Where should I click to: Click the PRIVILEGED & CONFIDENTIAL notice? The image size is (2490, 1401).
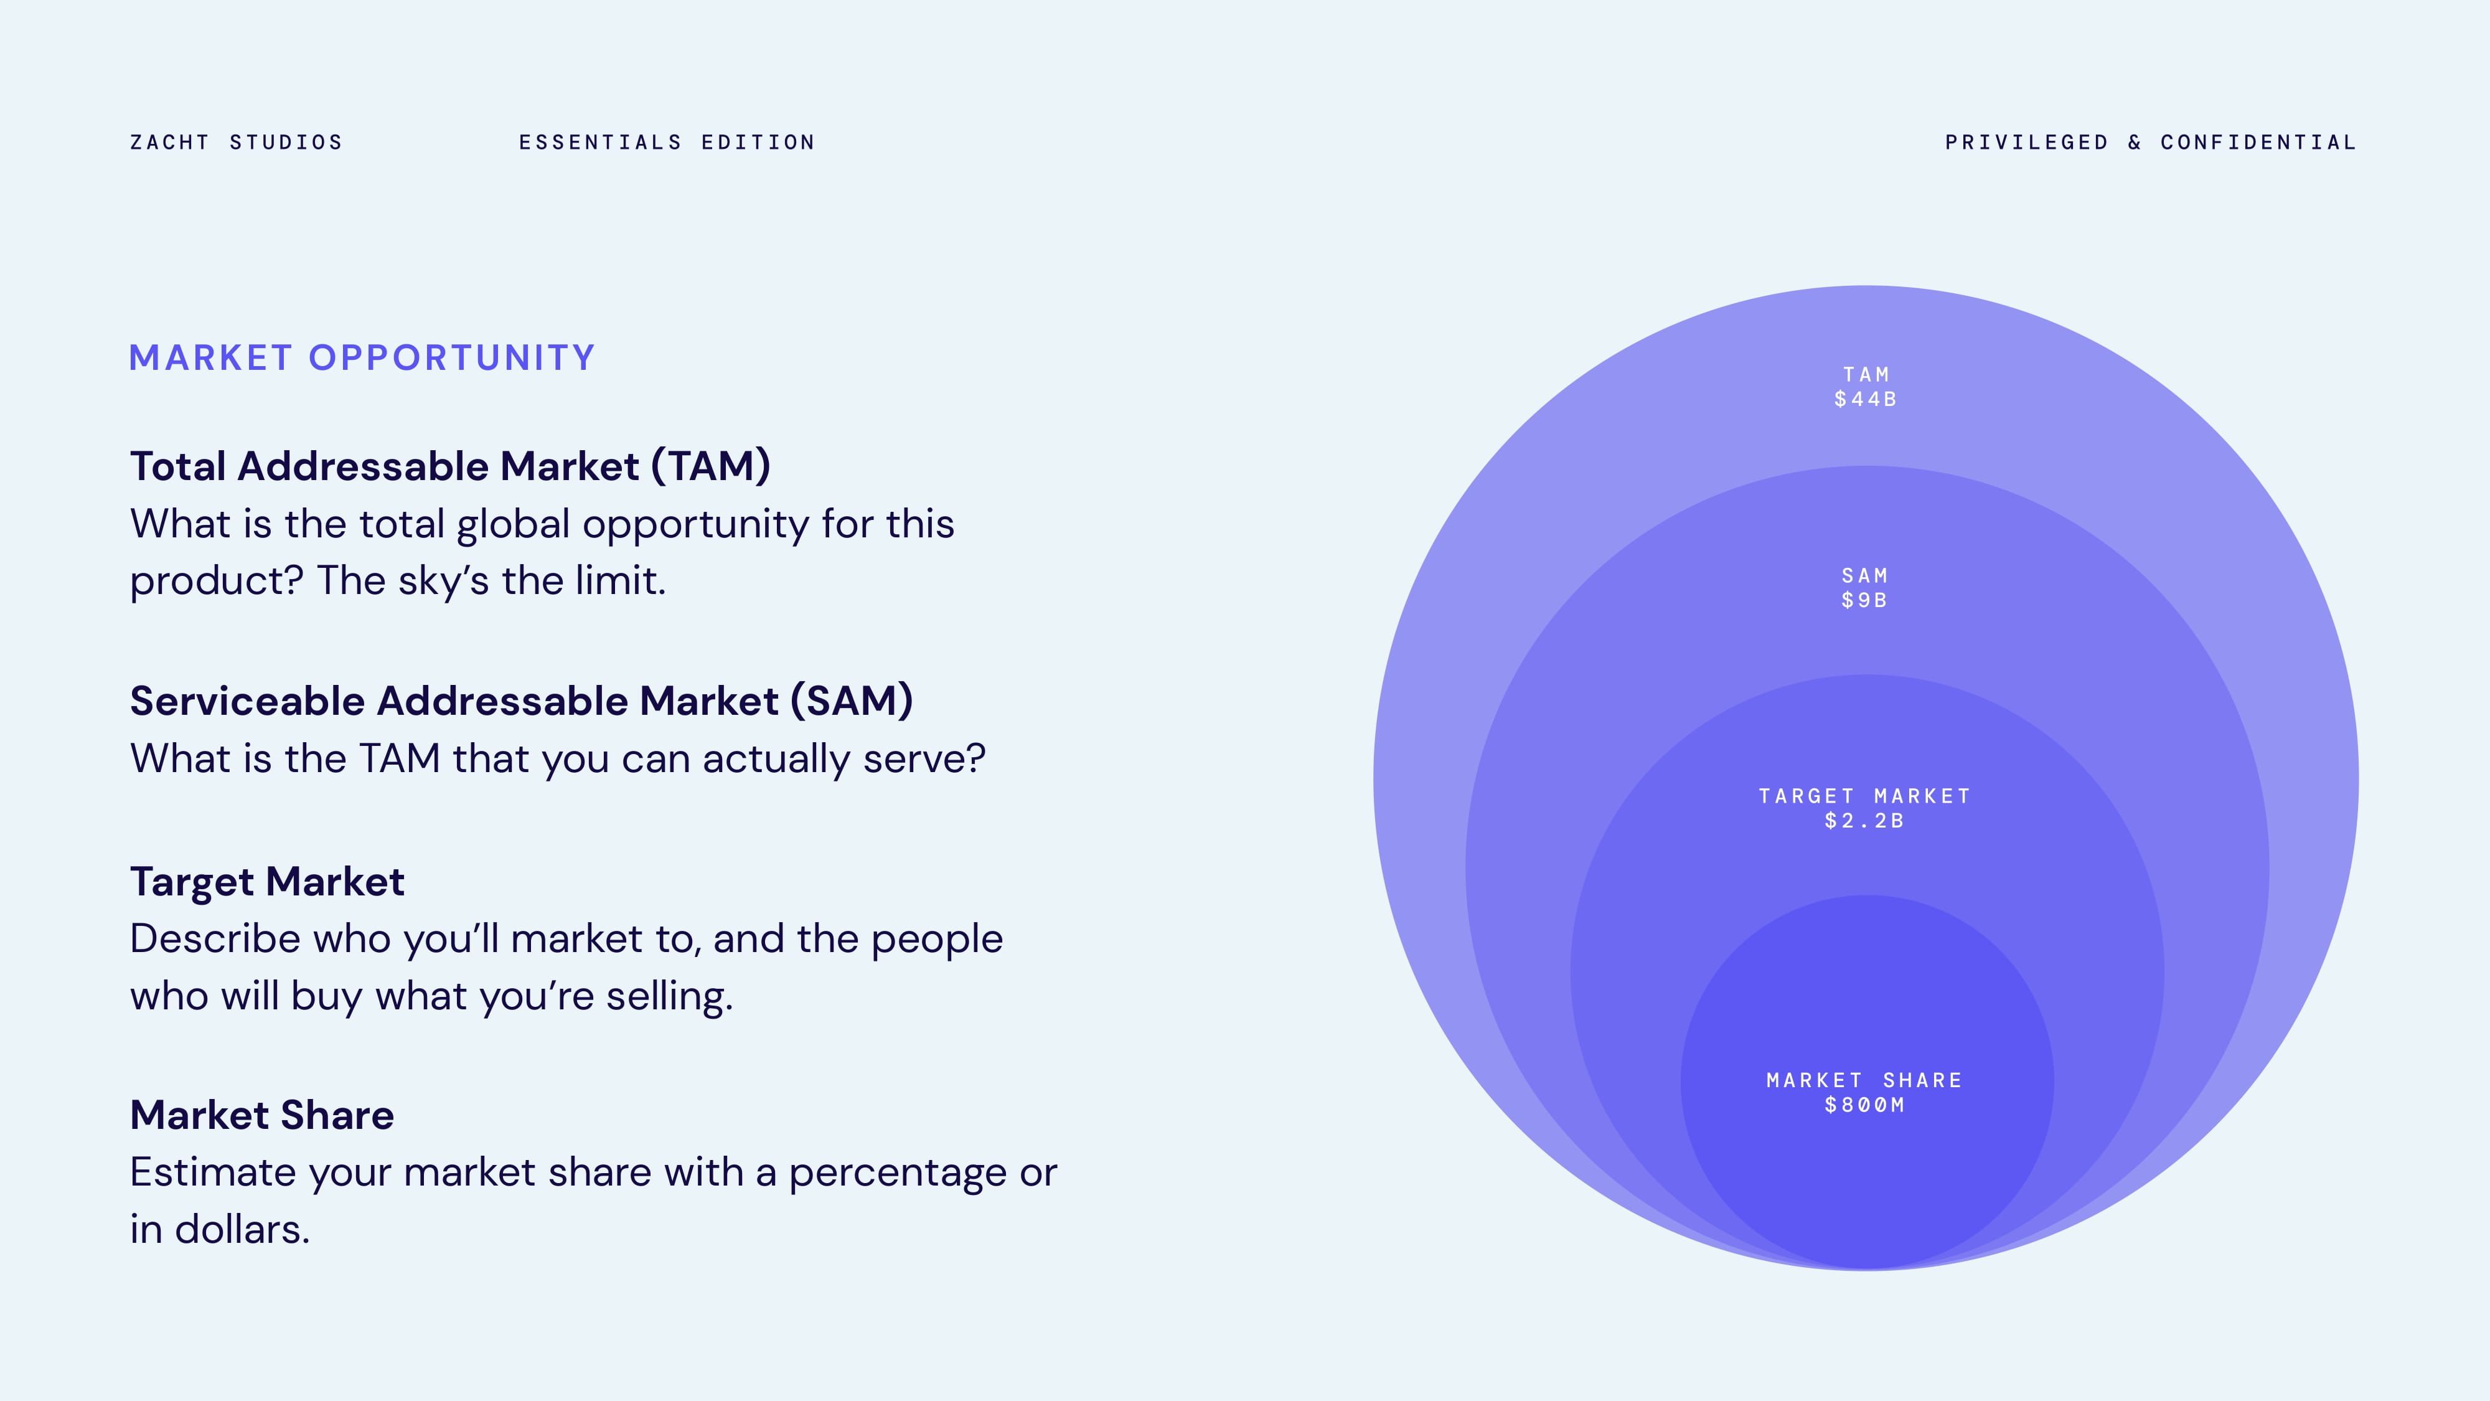2151,143
